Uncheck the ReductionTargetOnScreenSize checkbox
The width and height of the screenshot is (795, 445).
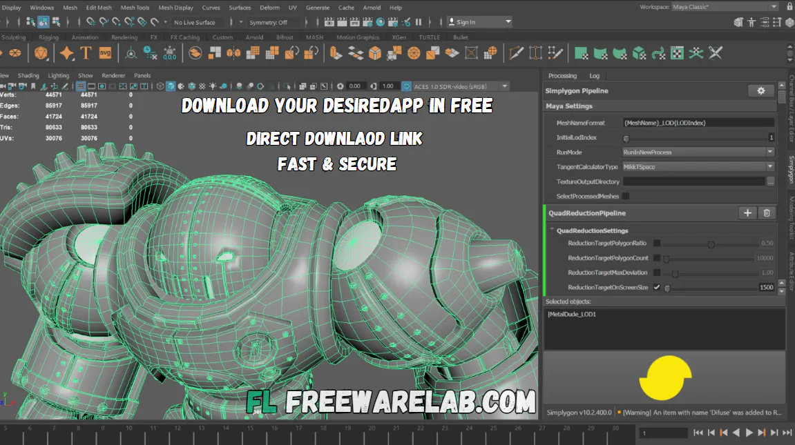coord(657,287)
